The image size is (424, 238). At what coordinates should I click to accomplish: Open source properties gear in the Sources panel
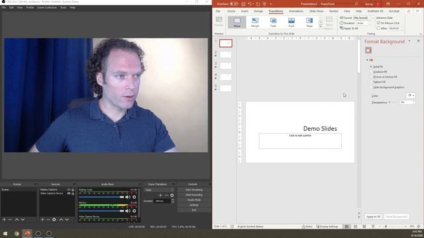[x=54, y=219]
